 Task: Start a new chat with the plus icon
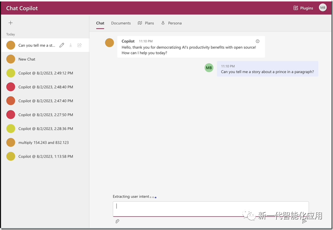[x=11, y=23]
